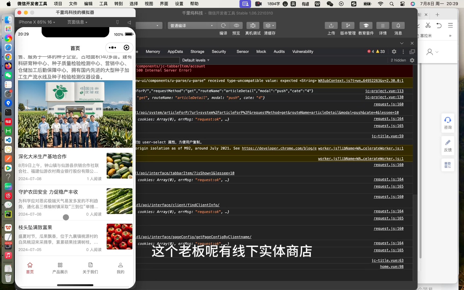Expand the 页面信息 page info dropdown

[77, 22]
